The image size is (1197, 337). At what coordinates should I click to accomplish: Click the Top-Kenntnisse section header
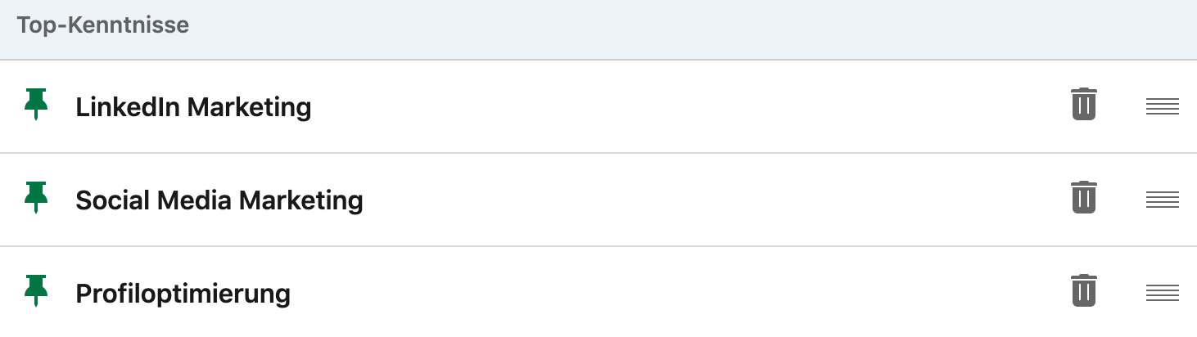[103, 25]
